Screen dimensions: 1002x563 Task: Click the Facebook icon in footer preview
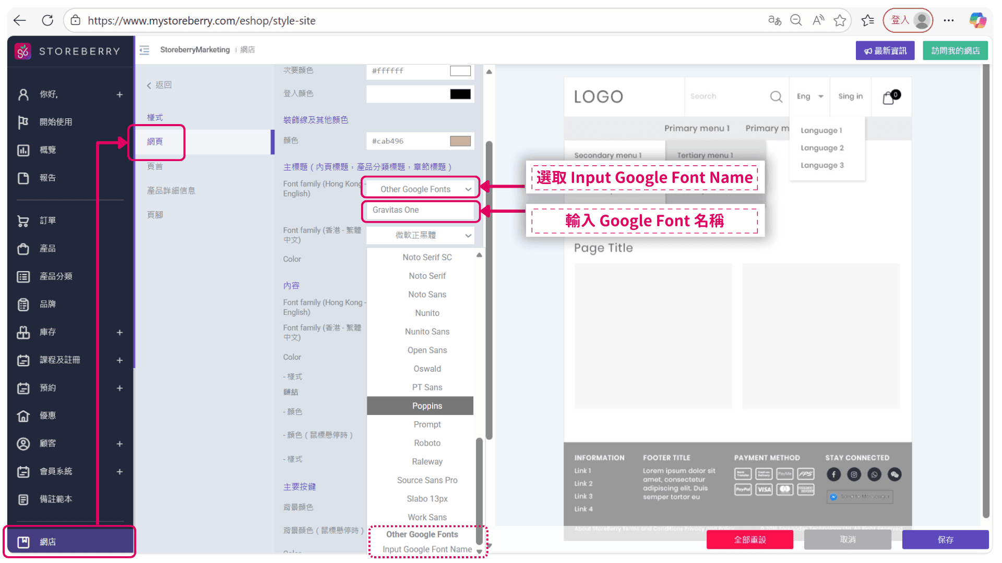pyautogui.click(x=833, y=474)
